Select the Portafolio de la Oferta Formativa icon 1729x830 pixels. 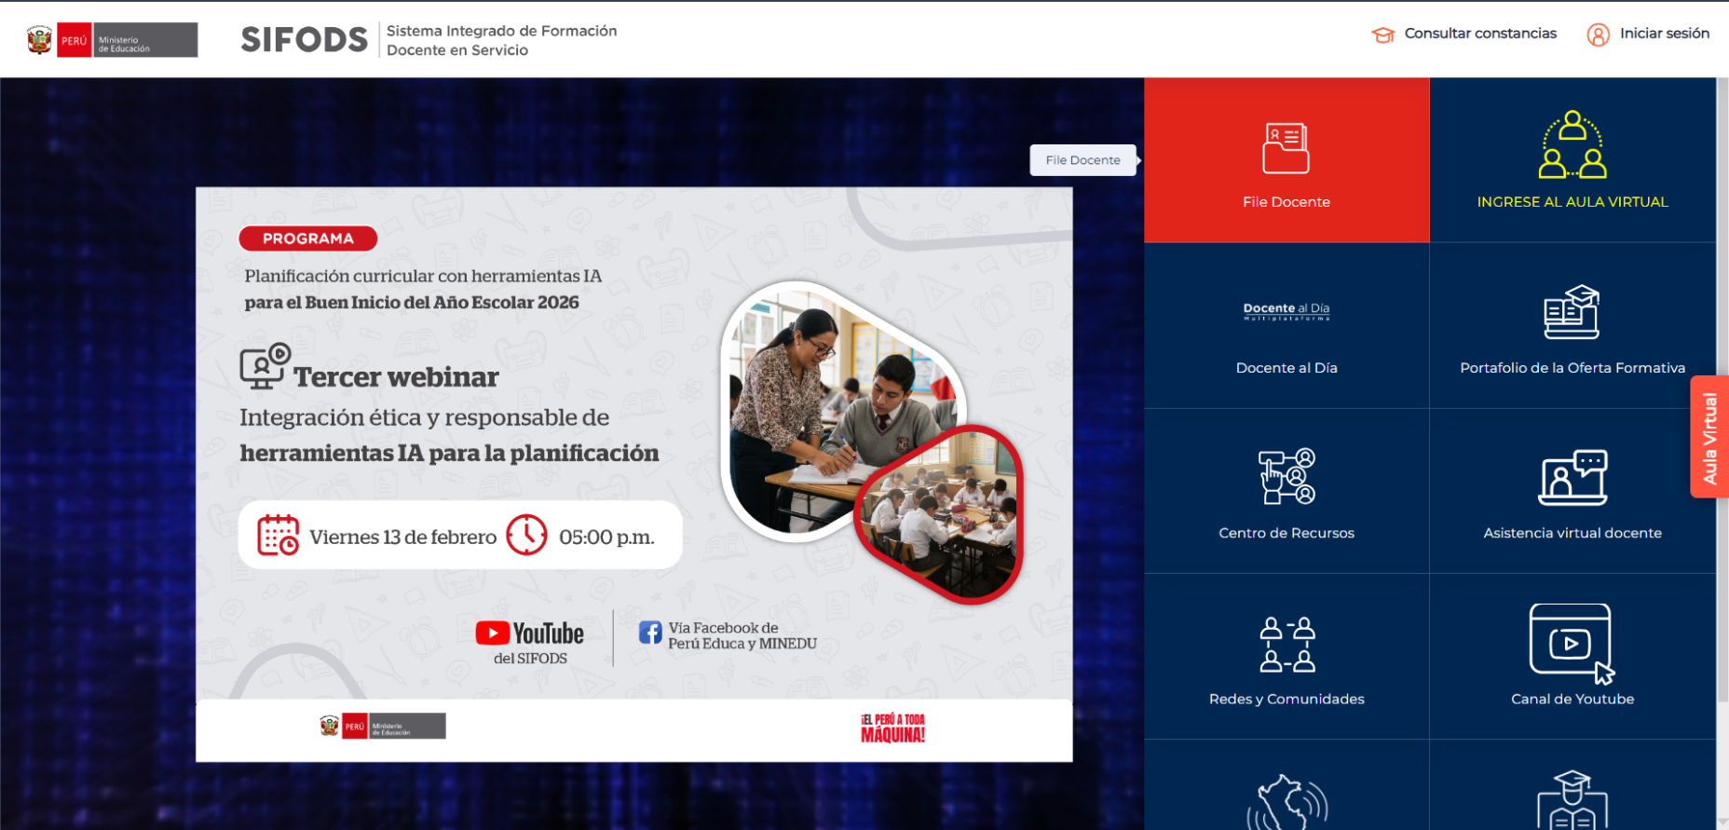click(x=1572, y=313)
